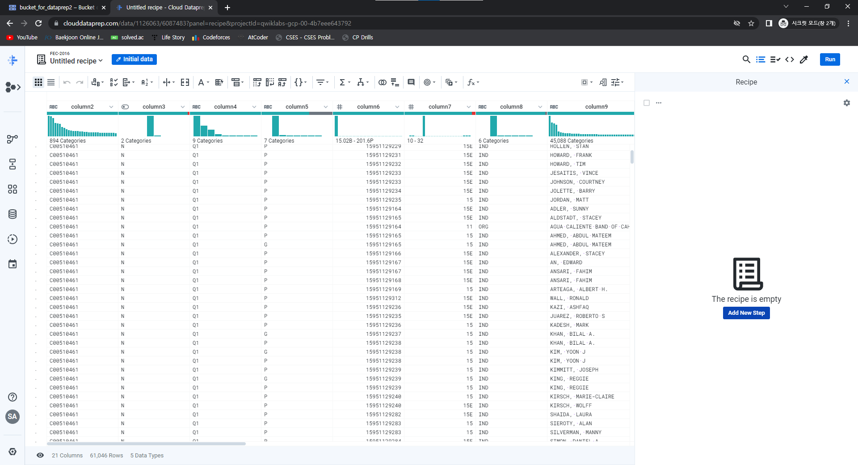This screenshot has height=465, width=858.
Task: Open column8 header dropdown menu
Action: 540,107
